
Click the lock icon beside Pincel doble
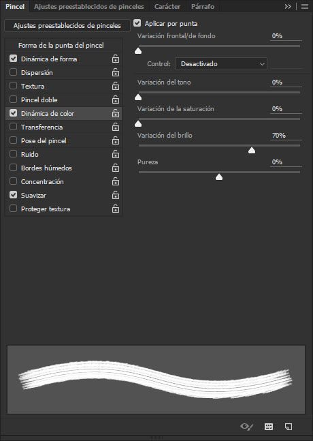(116, 100)
